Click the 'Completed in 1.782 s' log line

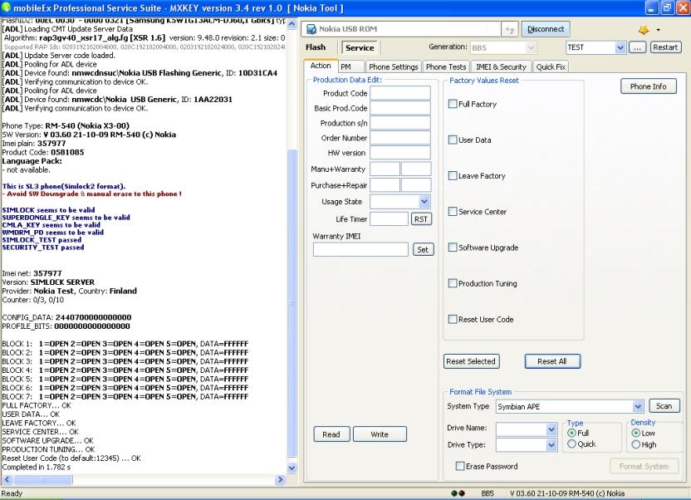click(x=37, y=467)
